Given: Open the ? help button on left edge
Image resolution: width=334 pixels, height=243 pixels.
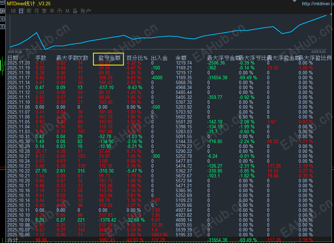Looking at the screenshot, I should point(2,27).
